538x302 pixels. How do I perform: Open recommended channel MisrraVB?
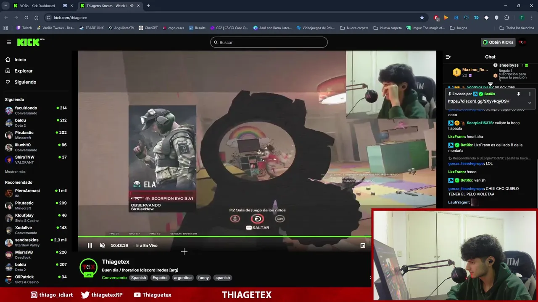(x=36, y=255)
